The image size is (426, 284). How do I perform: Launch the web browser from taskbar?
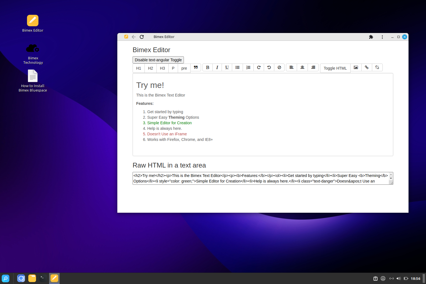pyautogui.click(x=21, y=278)
